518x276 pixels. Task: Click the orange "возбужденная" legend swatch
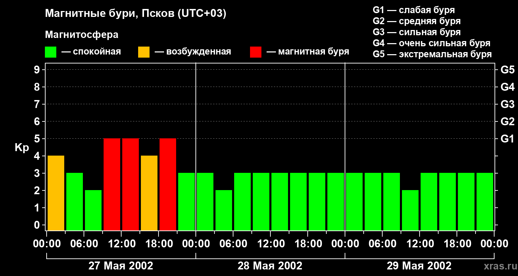pos(144,52)
